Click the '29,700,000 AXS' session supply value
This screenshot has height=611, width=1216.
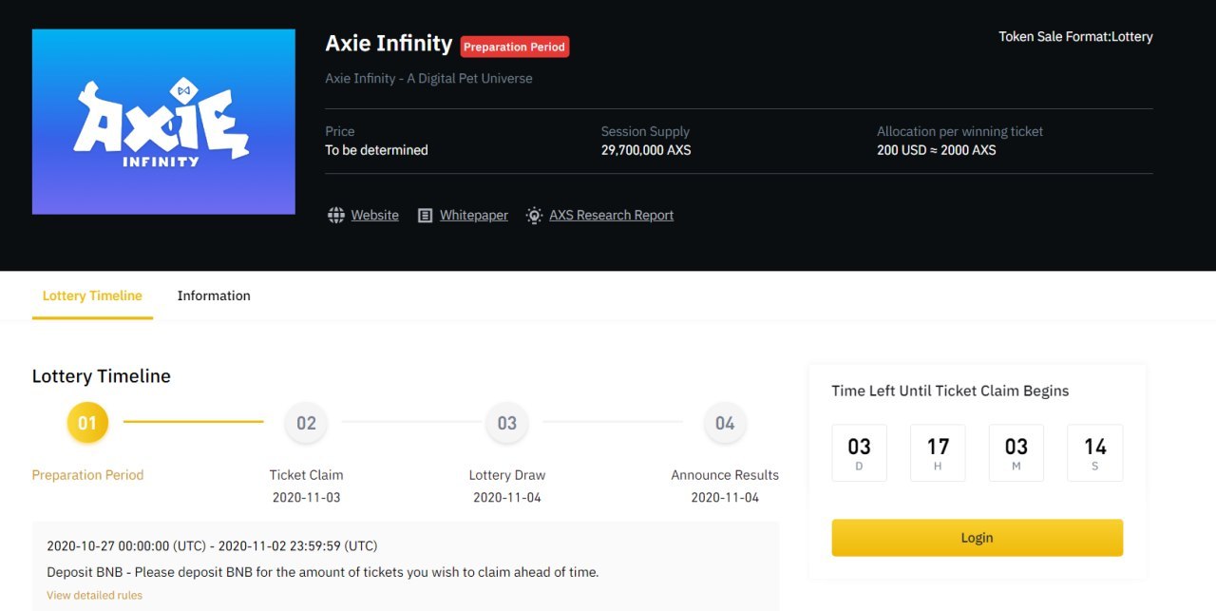coord(646,150)
